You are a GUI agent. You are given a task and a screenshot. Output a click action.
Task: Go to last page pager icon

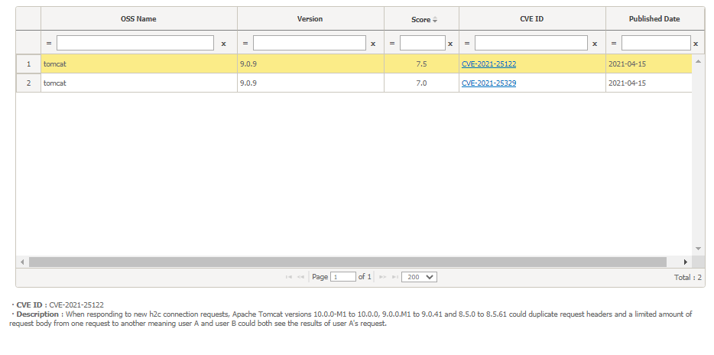pos(394,277)
